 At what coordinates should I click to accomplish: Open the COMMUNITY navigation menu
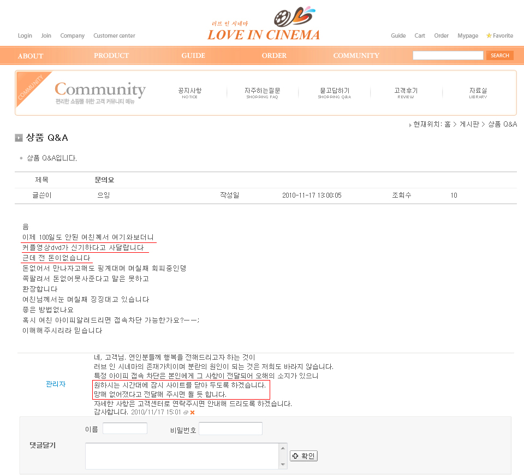356,56
